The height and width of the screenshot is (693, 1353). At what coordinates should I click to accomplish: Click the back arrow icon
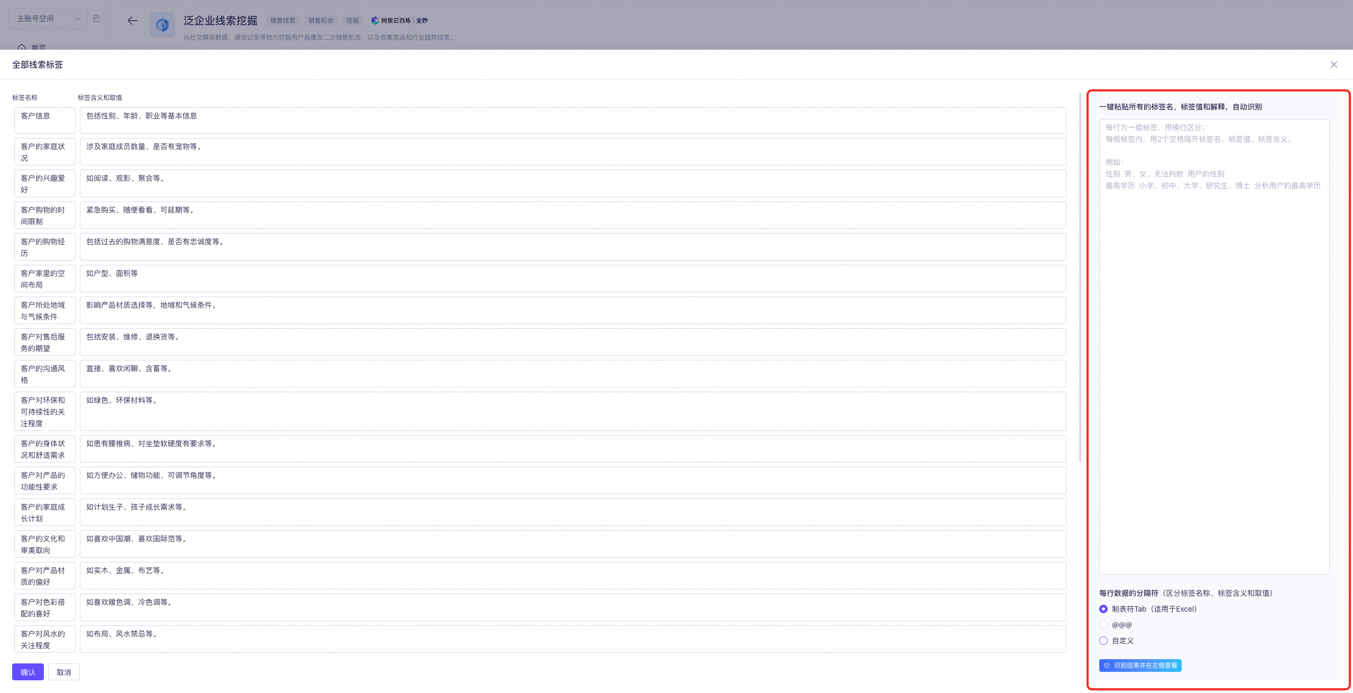click(x=132, y=21)
